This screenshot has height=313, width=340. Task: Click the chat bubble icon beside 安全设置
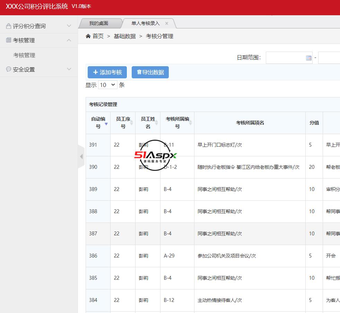click(x=8, y=69)
